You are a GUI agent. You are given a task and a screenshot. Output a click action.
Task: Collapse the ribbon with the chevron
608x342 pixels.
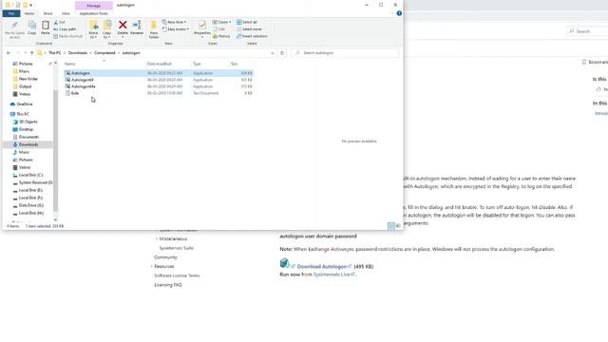tap(392, 13)
